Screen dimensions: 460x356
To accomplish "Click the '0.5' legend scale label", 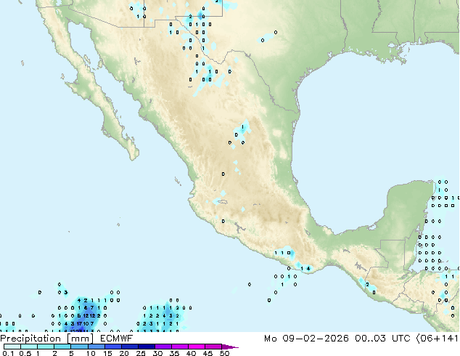I will tap(25, 353).
